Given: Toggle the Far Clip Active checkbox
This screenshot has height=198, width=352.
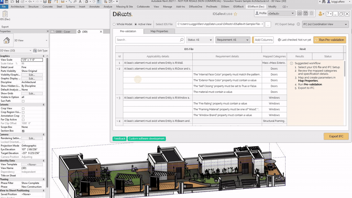Looking at the screenshot, I should tap(23, 120).
